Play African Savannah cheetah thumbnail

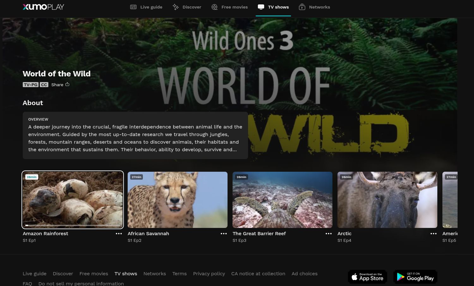(178, 200)
